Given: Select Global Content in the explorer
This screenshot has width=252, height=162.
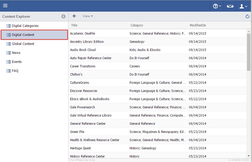Looking at the screenshot, I should click(x=23, y=44).
